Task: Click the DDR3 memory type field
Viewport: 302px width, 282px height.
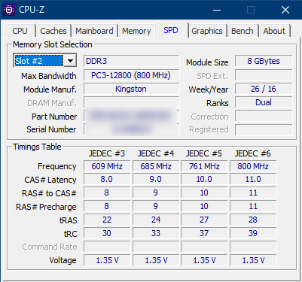Action: click(131, 61)
